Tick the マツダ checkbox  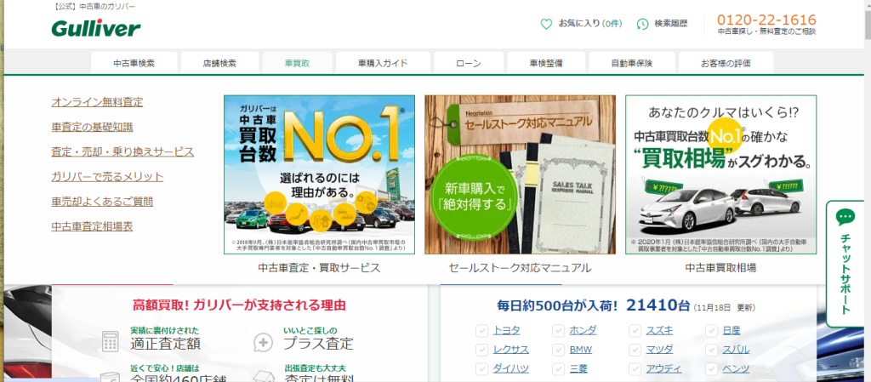tap(635, 351)
